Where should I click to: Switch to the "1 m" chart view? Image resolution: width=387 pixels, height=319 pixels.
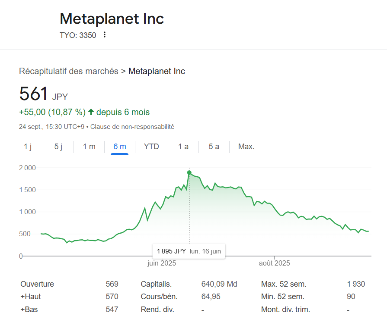coord(89,147)
